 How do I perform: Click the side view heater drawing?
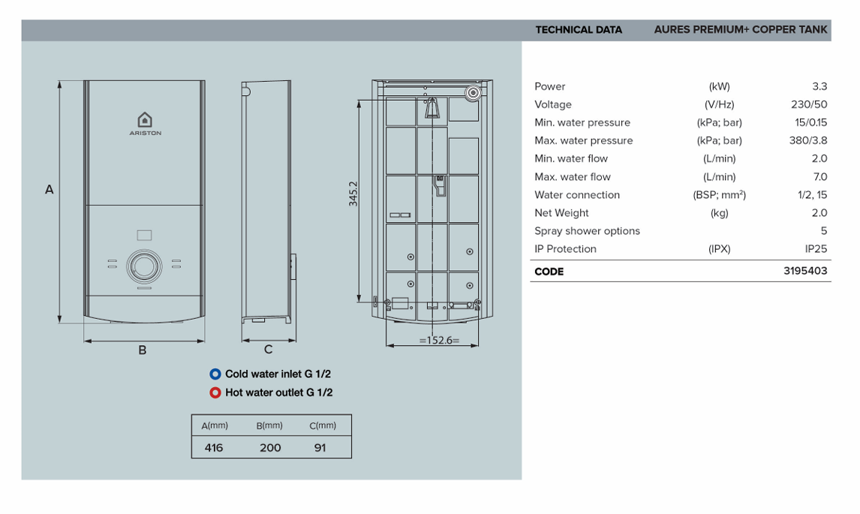(267, 203)
